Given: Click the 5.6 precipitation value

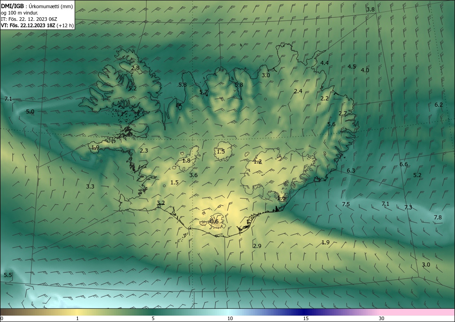Looking at the screenshot, I should coord(331,124).
